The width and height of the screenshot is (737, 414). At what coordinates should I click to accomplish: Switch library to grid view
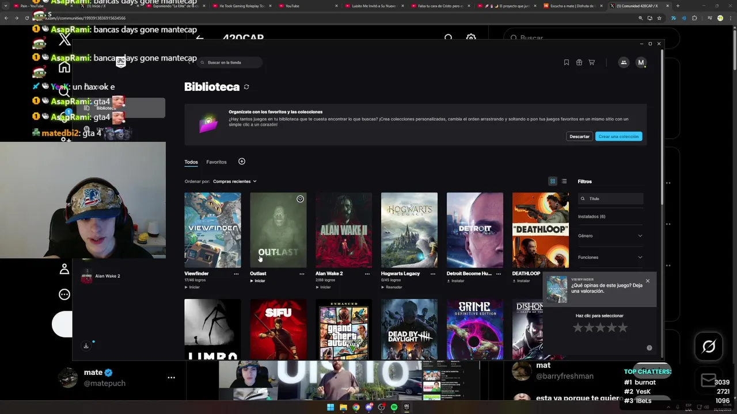553,181
